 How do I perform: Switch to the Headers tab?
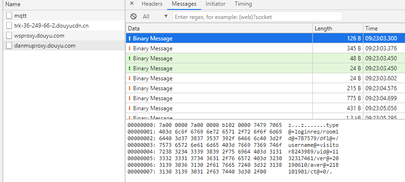click(152, 4)
